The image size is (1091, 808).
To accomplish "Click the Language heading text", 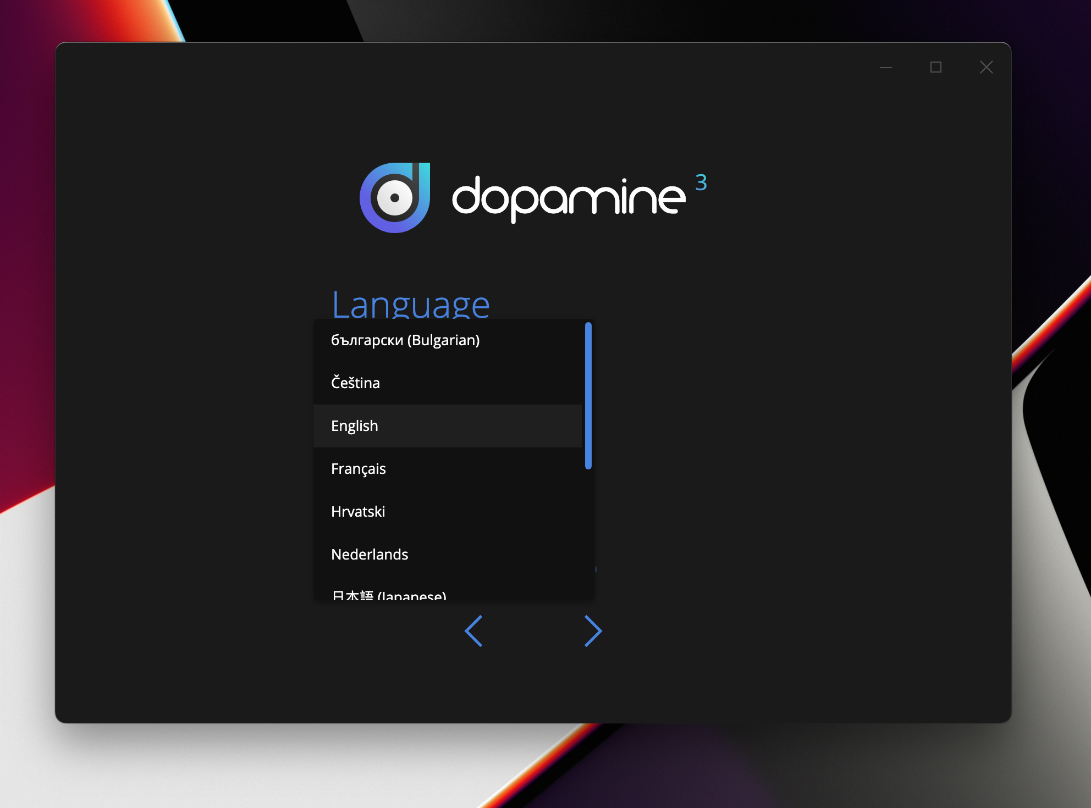I will (410, 303).
